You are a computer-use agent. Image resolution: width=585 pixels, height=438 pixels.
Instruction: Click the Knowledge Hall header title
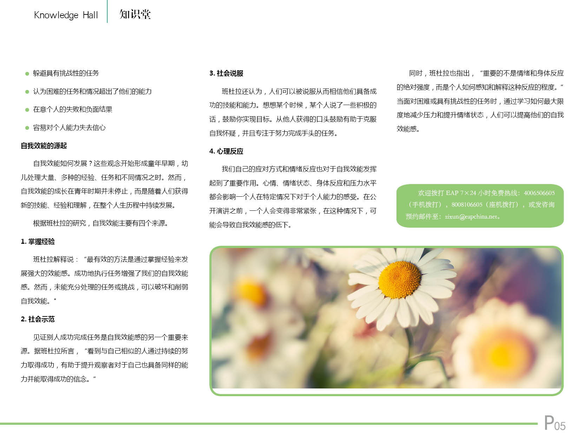coord(66,15)
